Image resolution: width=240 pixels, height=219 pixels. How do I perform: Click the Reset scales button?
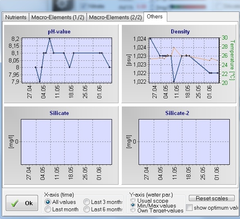coord(212,198)
